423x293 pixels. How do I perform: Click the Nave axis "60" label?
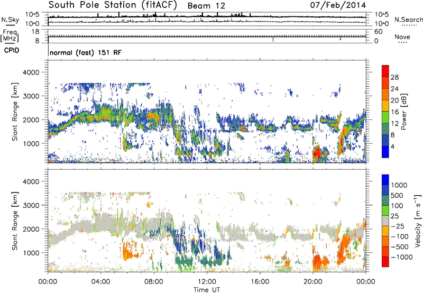tap(379, 32)
